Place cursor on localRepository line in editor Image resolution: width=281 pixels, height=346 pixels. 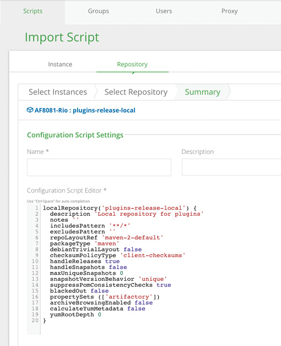click(120, 208)
